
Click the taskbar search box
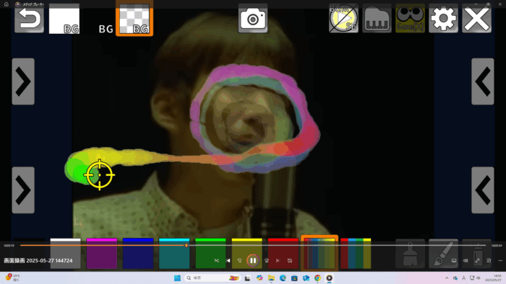(x=213, y=278)
